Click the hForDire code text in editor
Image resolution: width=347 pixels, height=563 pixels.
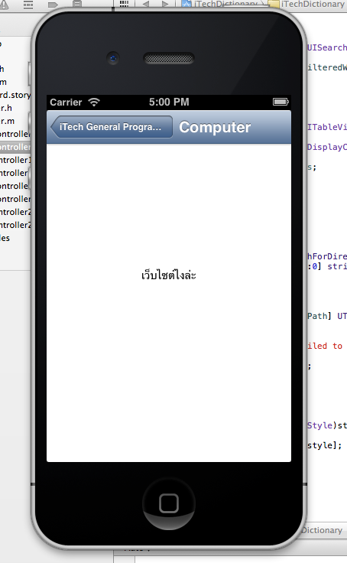pos(327,256)
